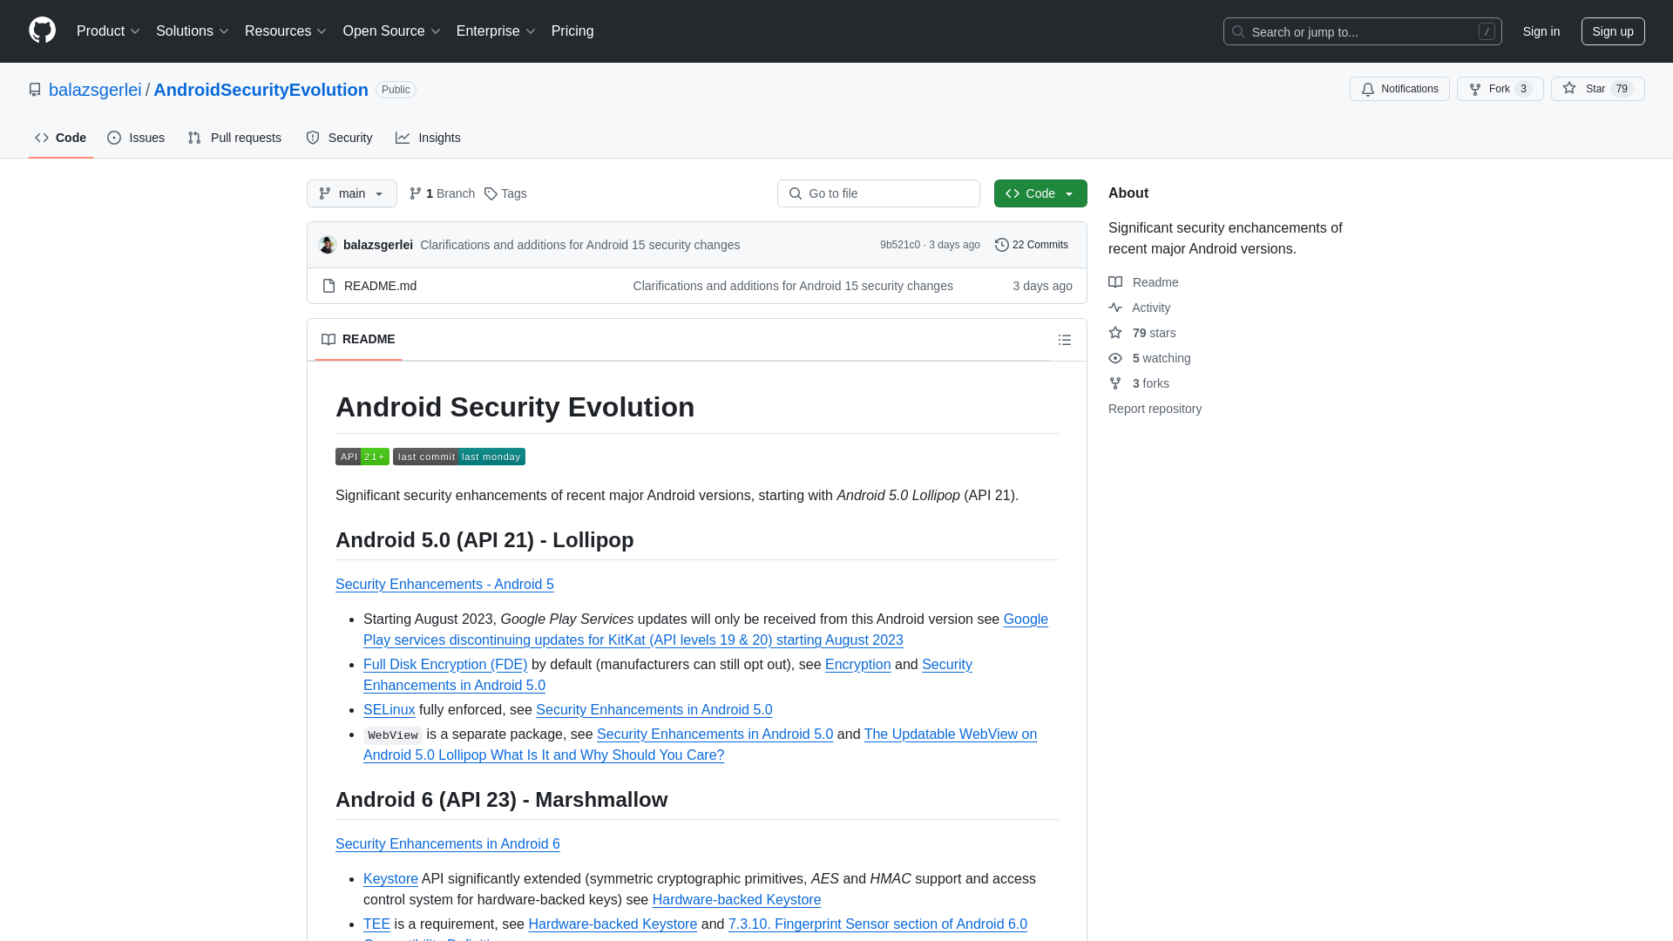Click the Notifications button
Viewport: 1673px width, 941px height.
(x=1399, y=89)
